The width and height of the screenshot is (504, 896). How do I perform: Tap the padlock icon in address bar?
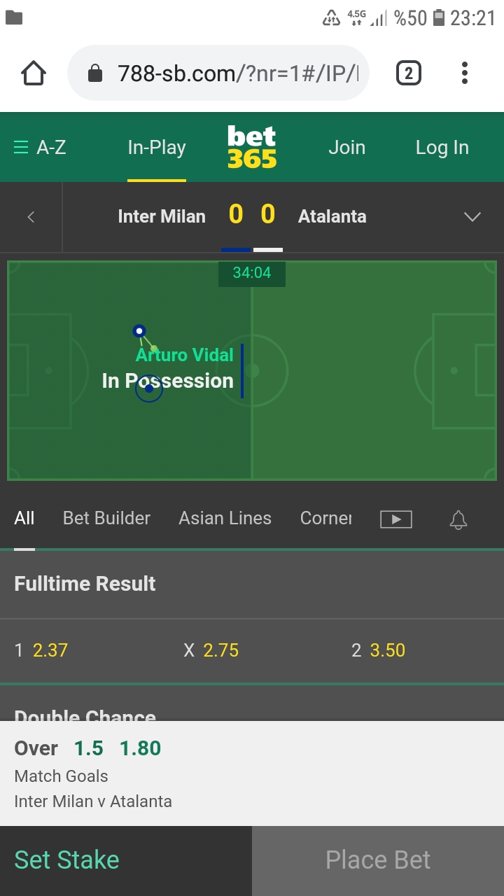tap(96, 73)
